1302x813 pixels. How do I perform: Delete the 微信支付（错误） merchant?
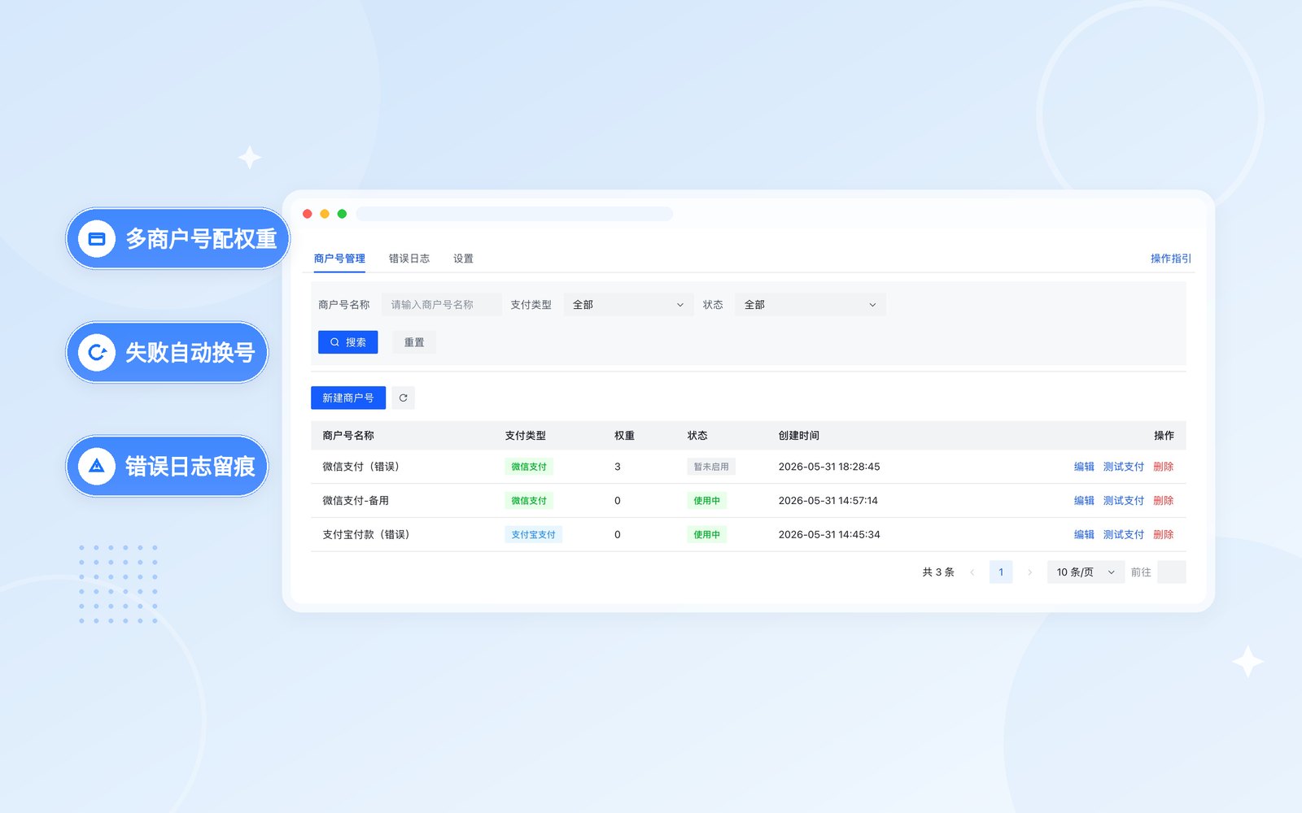[1163, 467]
